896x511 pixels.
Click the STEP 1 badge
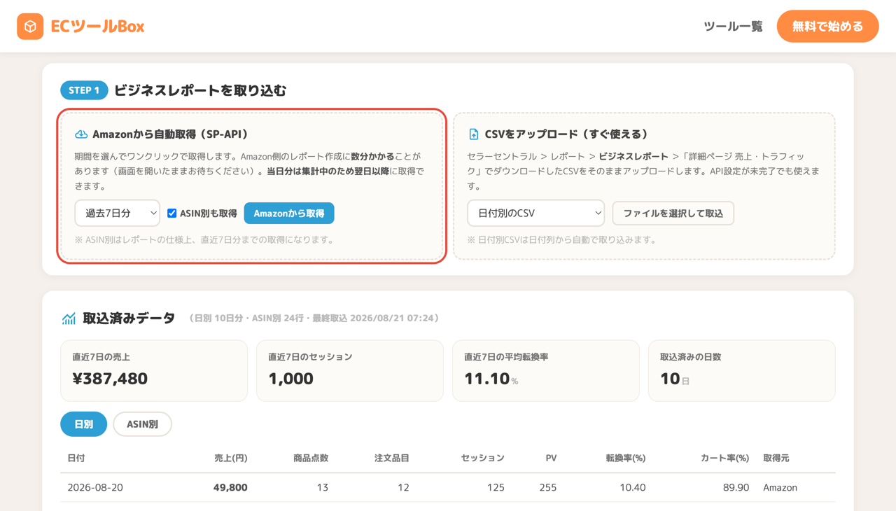pyautogui.click(x=84, y=90)
